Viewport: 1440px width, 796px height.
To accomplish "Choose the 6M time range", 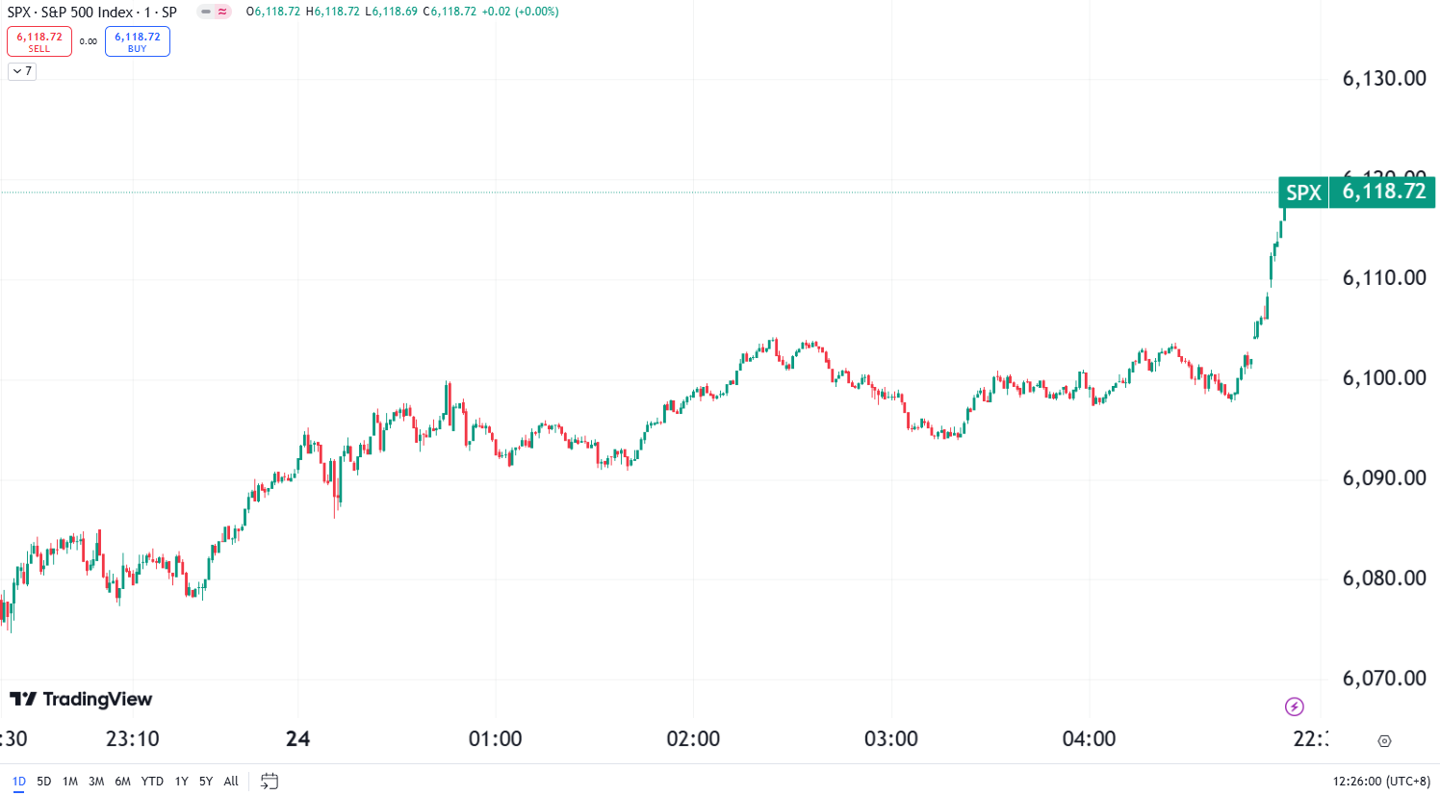I will tap(122, 781).
